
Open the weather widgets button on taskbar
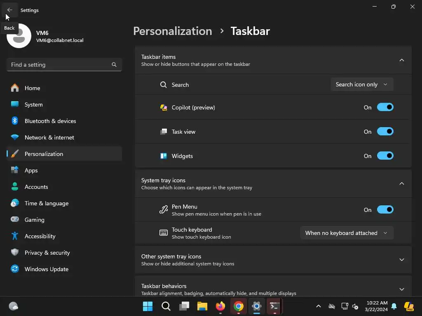click(14, 306)
